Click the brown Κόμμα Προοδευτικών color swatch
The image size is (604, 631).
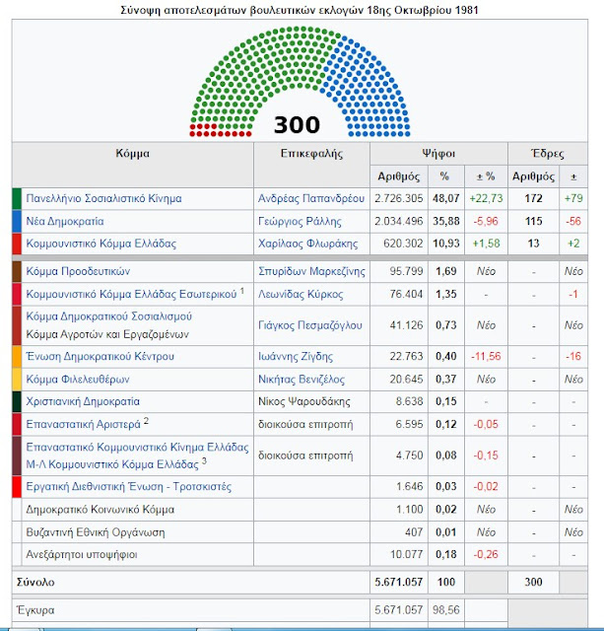[x=17, y=271]
